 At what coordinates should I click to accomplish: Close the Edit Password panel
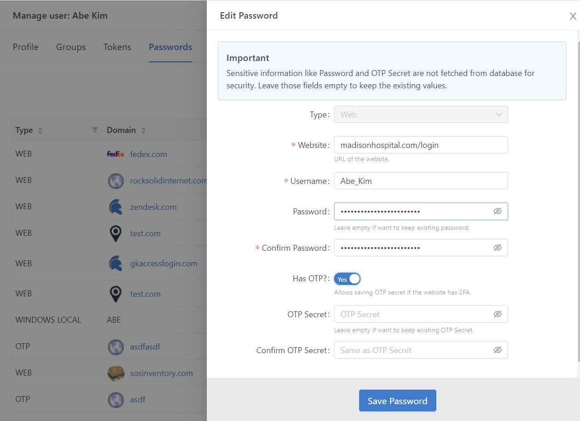point(573,16)
